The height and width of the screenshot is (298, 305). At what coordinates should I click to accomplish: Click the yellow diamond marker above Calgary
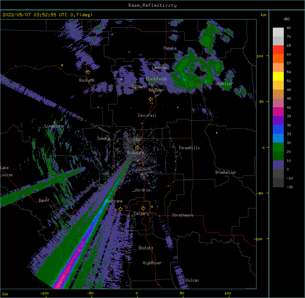click(143, 208)
